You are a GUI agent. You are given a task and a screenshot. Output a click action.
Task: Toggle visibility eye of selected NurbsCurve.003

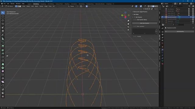pos(191,17)
